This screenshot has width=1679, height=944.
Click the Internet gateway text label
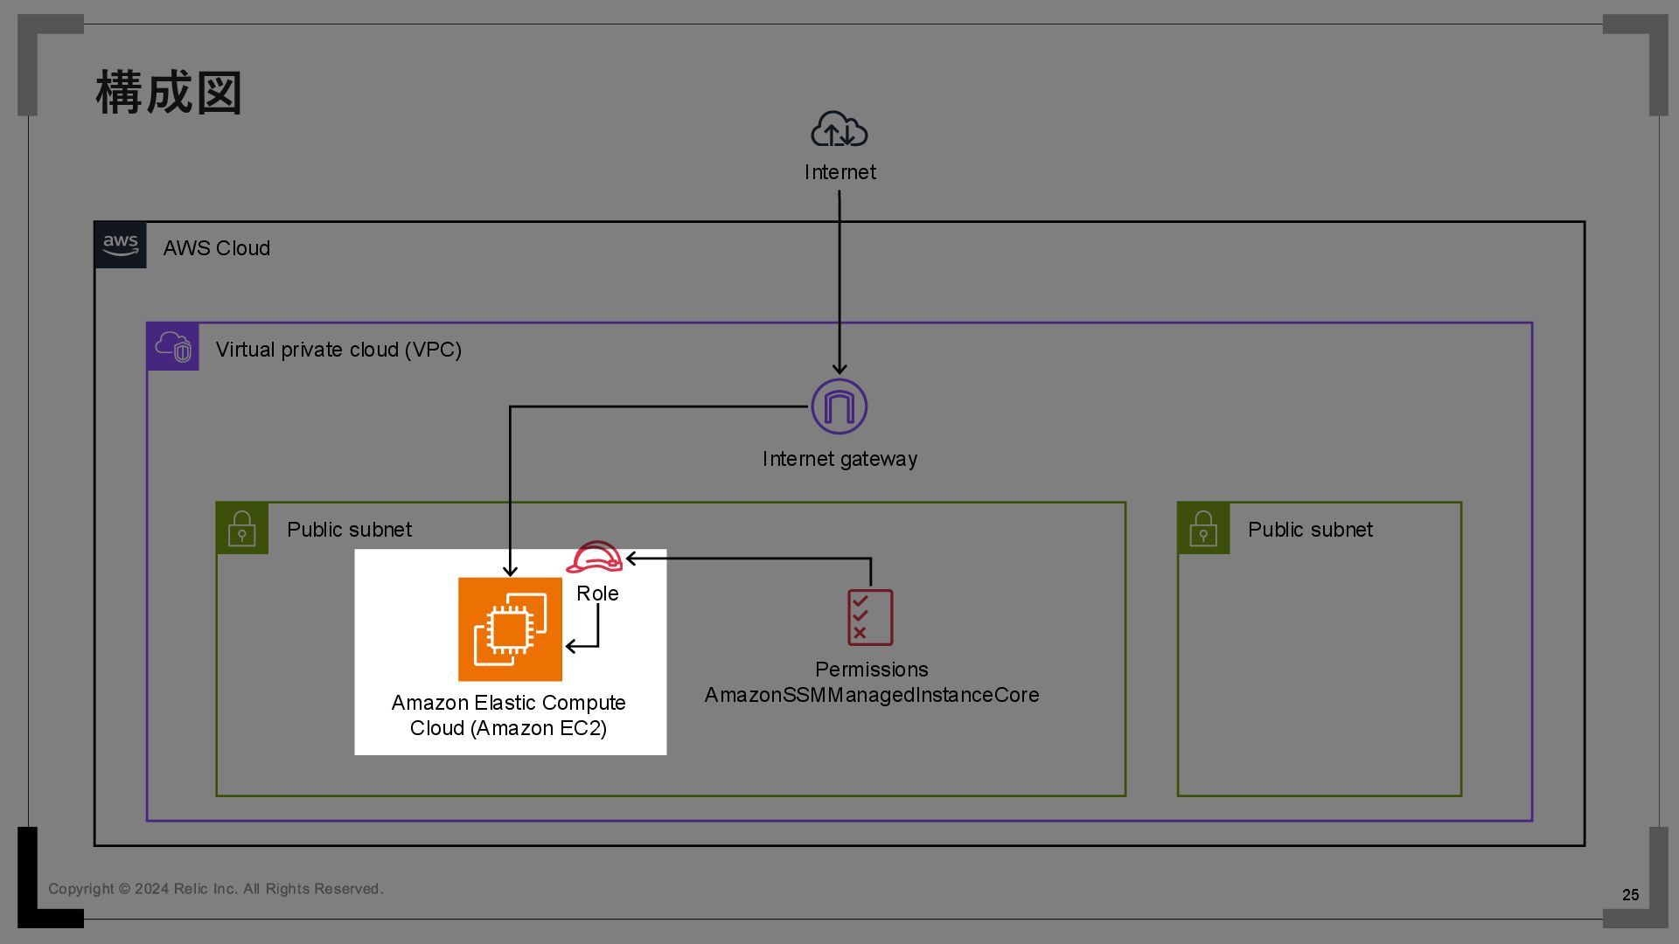pyautogui.click(x=839, y=459)
